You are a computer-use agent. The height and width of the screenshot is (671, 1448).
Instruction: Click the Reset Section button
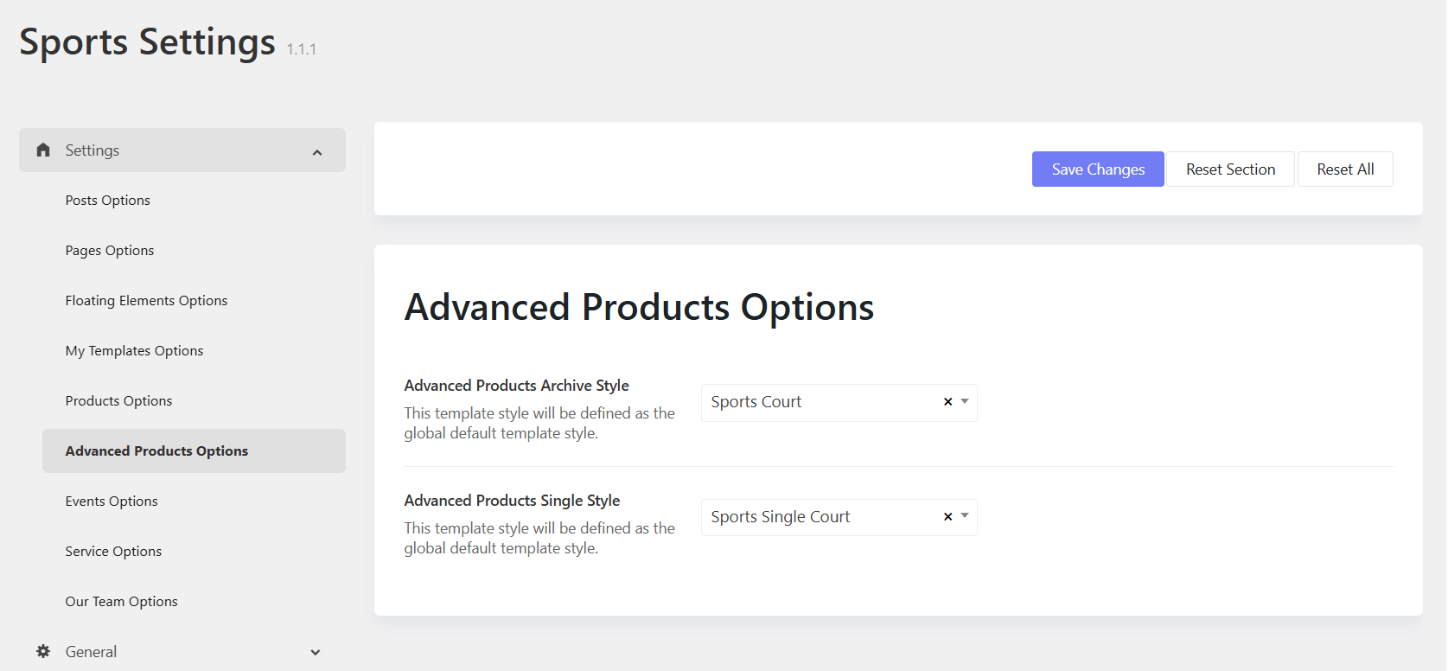(x=1230, y=169)
